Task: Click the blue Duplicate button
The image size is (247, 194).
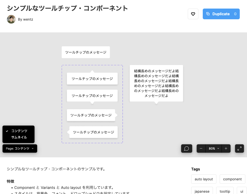Action: coord(221,14)
